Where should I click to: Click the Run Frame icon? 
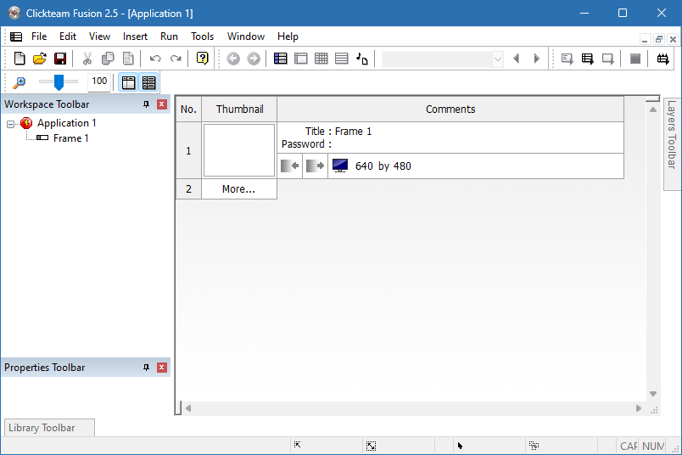point(607,59)
